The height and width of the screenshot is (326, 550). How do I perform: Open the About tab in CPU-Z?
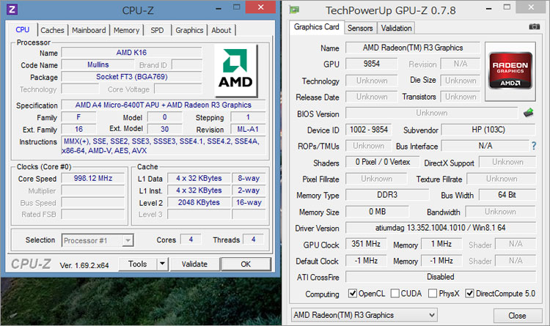[x=221, y=30]
